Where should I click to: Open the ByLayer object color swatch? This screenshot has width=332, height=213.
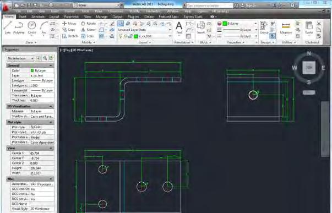pyautogui.click(x=225, y=24)
